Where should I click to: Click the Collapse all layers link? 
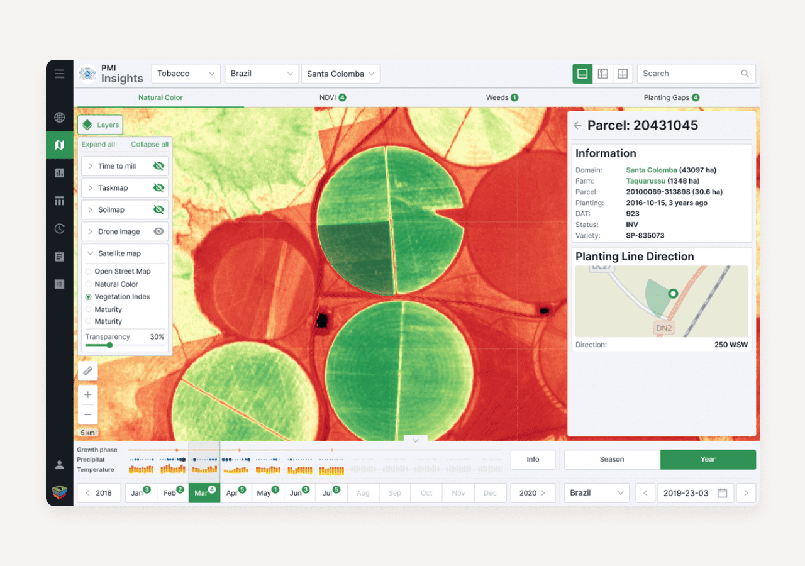(149, 145)
